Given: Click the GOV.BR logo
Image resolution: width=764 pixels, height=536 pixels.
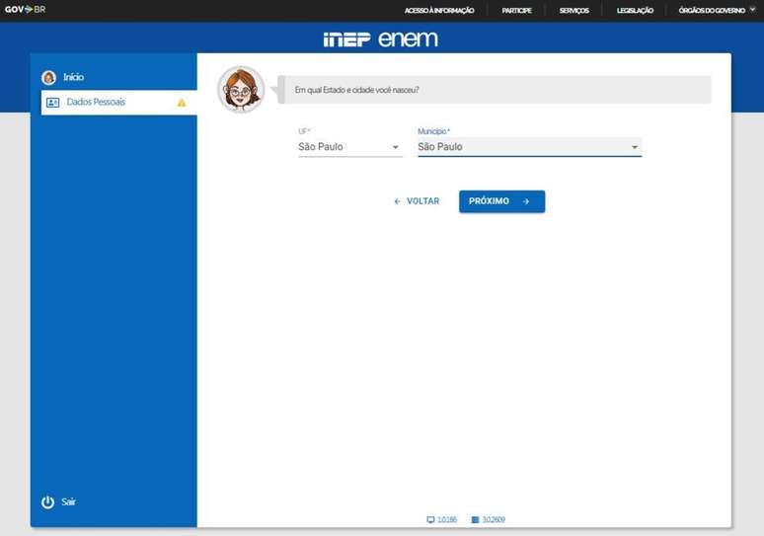Looking at the screenshot, I should click(x=26, y=9).
